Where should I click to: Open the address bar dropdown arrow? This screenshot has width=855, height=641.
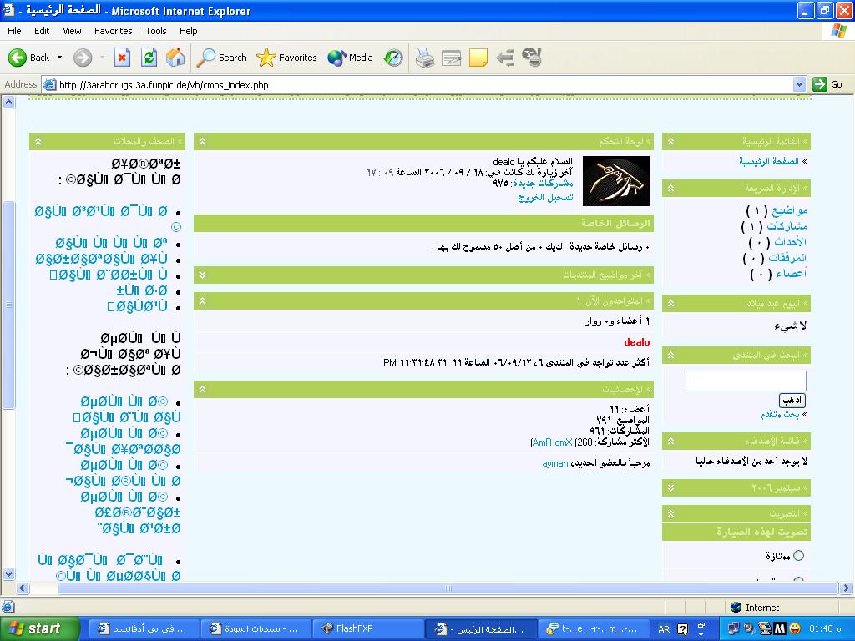(799, 84)
